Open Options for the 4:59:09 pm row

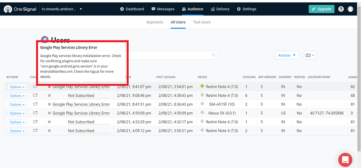[x=17, y=113]
